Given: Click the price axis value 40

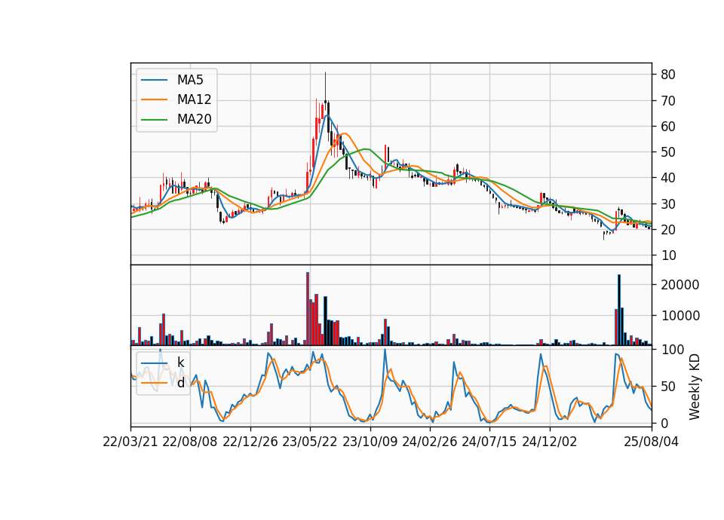Looking at the screenshot, I should (x=667, y=178).
